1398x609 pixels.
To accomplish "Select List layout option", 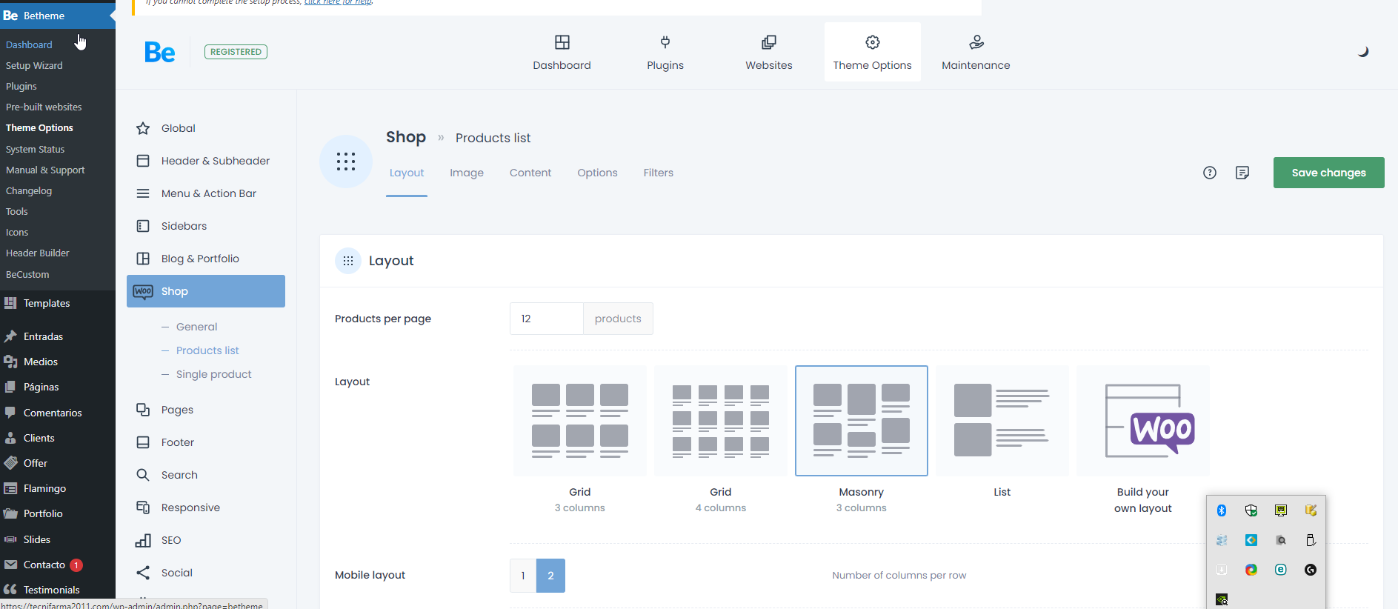I will click(x=1002, y=421).
